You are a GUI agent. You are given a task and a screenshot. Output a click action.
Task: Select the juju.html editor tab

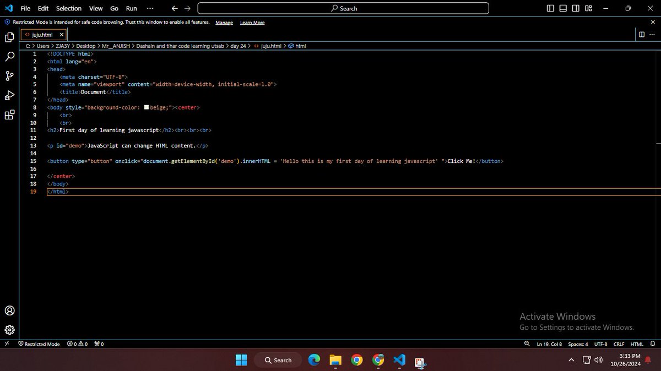(x=43, y=34)
